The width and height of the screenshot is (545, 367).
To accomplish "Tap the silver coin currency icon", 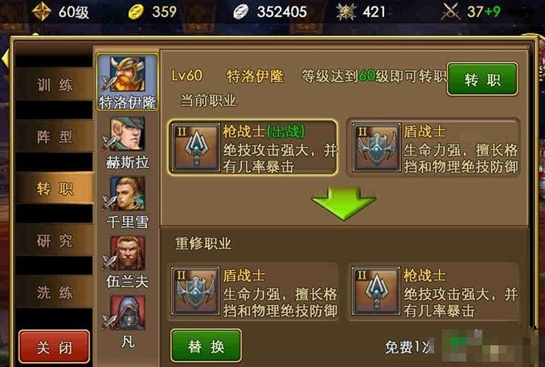I will (x=240, y=12).
